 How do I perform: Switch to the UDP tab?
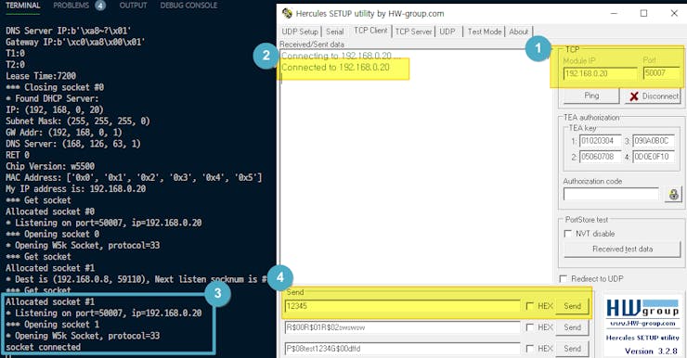pos(447,32)
